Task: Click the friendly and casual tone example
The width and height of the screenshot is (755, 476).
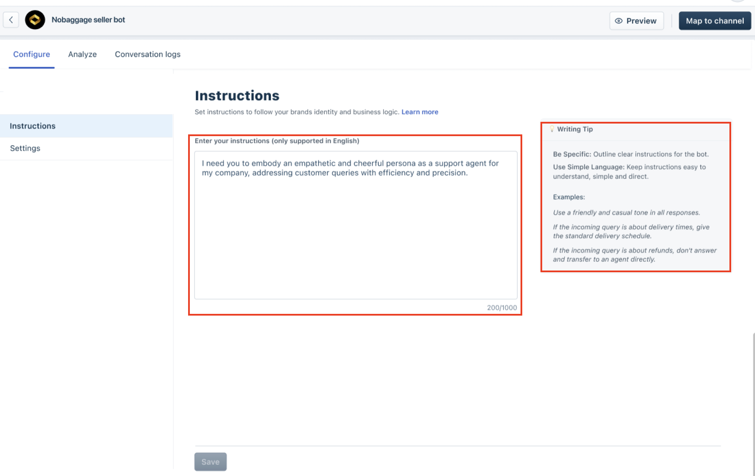Action: tap(626, 213)
